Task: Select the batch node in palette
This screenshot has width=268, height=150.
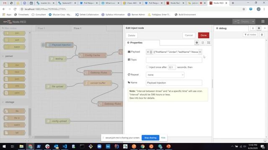Action: 14,47
